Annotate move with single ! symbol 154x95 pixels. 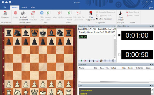pos(109,61)
